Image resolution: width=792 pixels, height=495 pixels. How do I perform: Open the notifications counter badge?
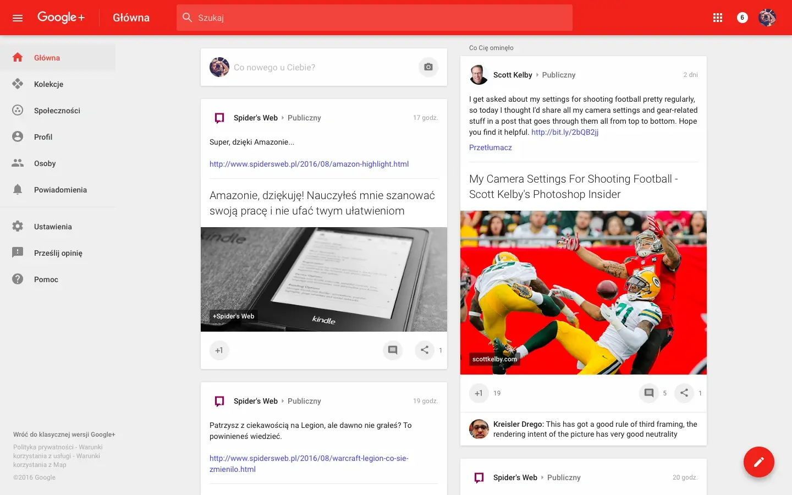click(x=742, y=18)
